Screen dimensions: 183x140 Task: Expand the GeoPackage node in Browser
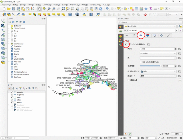click(9, 44)
